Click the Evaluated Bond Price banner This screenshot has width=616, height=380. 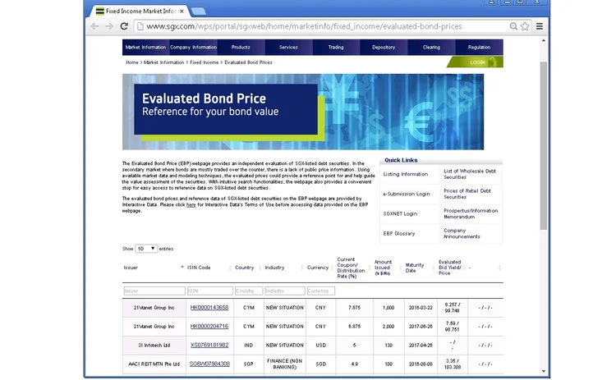tap(303, 112)
